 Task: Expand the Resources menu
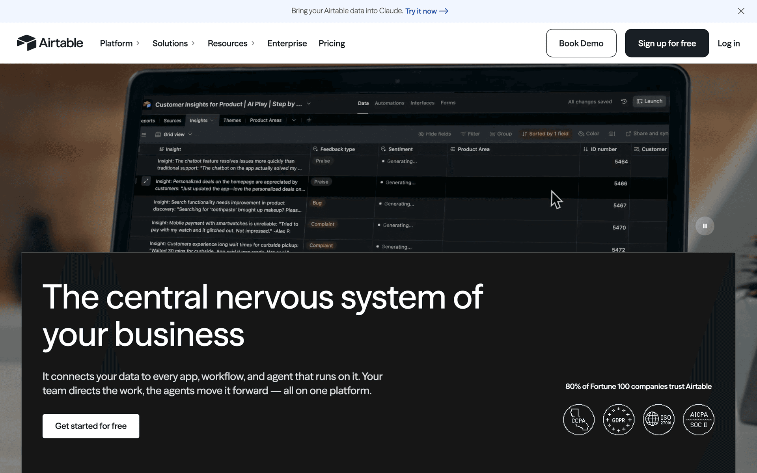pos(231,43)
